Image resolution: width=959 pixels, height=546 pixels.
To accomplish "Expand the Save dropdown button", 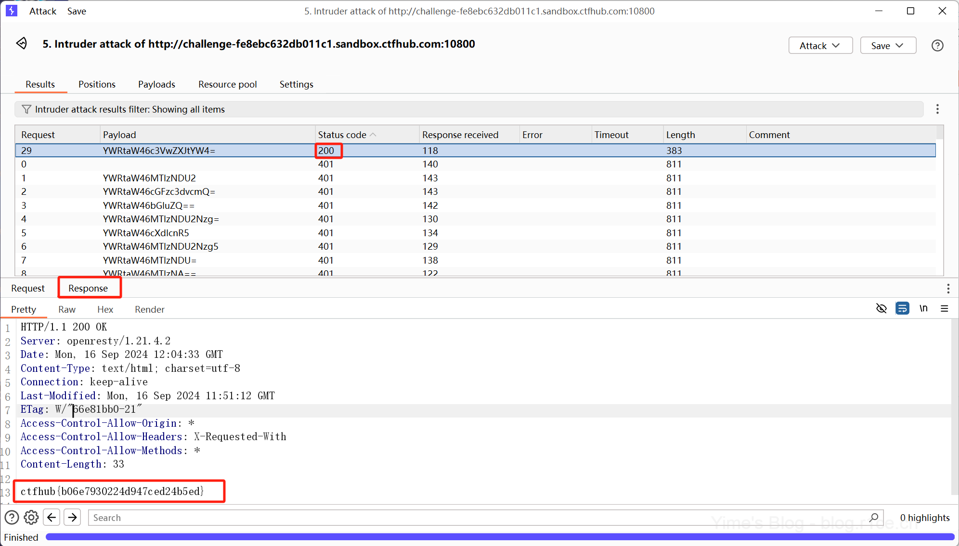I will pyautogui.click(x=888, y=46).
